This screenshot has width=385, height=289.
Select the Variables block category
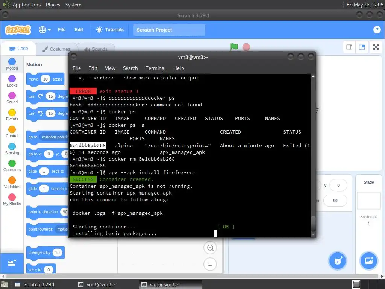[12, 183]
